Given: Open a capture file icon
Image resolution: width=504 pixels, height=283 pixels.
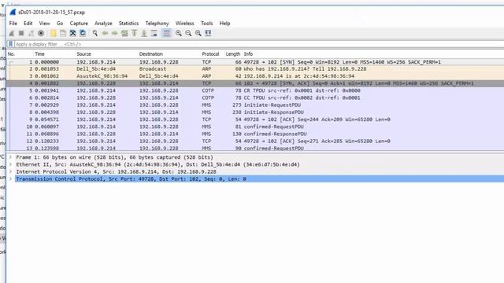Looking at the screenshot, I should click(53, 33).
